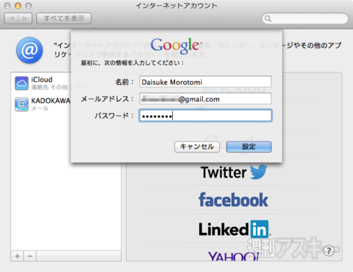
Task: Click the Twitter wordmark text
Action: (224, 172)
